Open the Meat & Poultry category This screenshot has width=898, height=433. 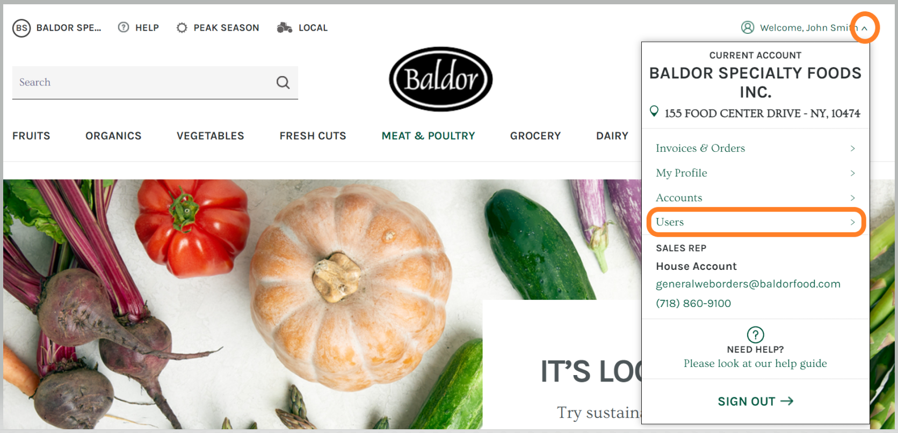tap(428, 136)
